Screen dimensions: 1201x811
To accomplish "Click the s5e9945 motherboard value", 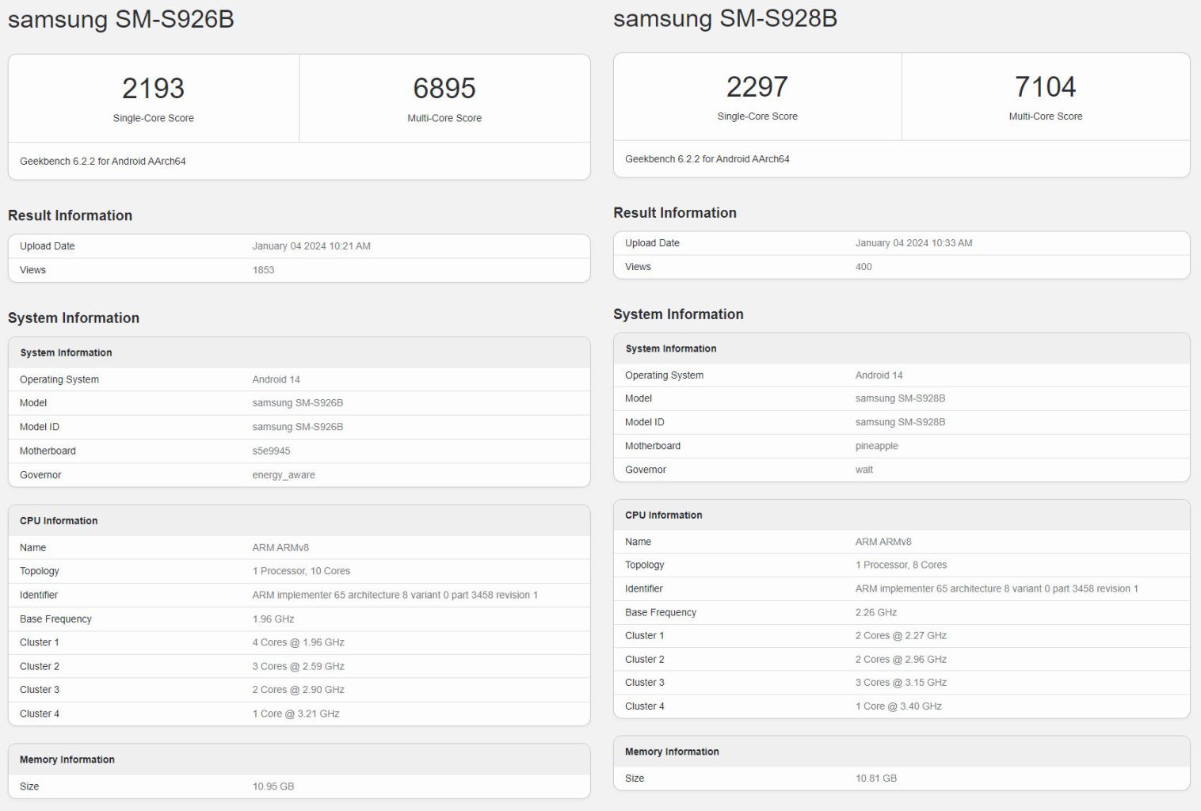I will [x=271, y=451].
